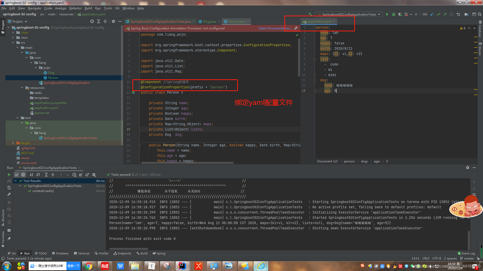This screenshot has width=483, height=271.
Task: Open test history clock icon
Action: (x=74, y=175)
